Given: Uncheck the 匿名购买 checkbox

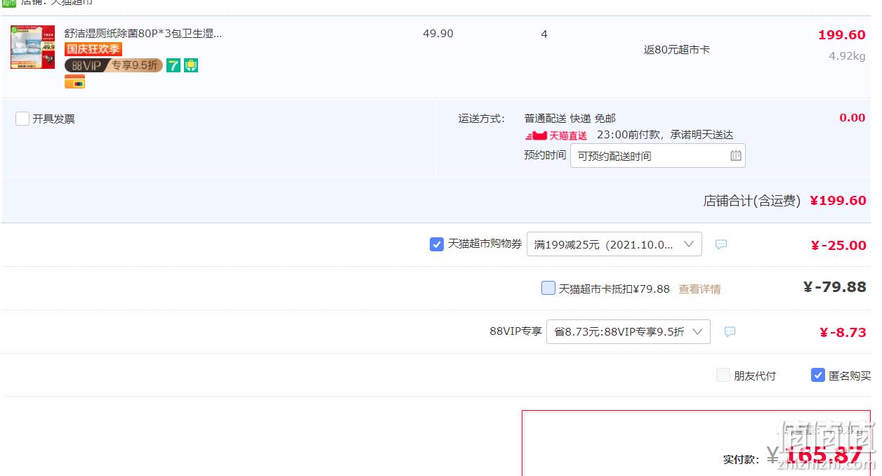Looking at the screenshot, I should [x=818, y=375].
